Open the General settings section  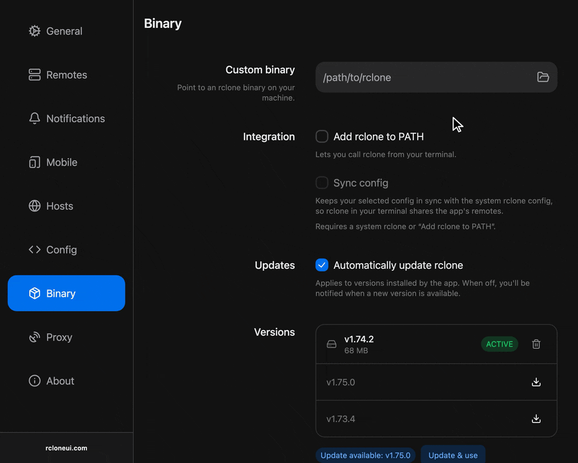tap(66, 31)
